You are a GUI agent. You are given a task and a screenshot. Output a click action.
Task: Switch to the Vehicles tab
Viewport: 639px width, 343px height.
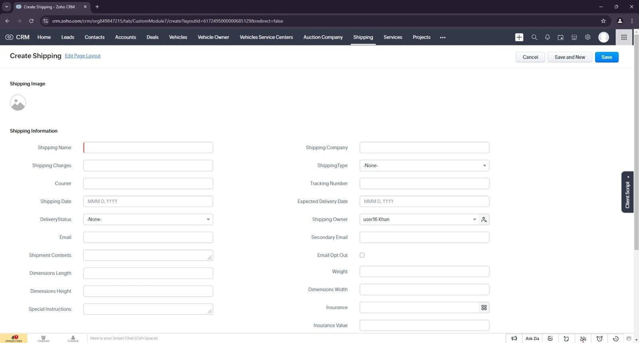coord(178,37)
